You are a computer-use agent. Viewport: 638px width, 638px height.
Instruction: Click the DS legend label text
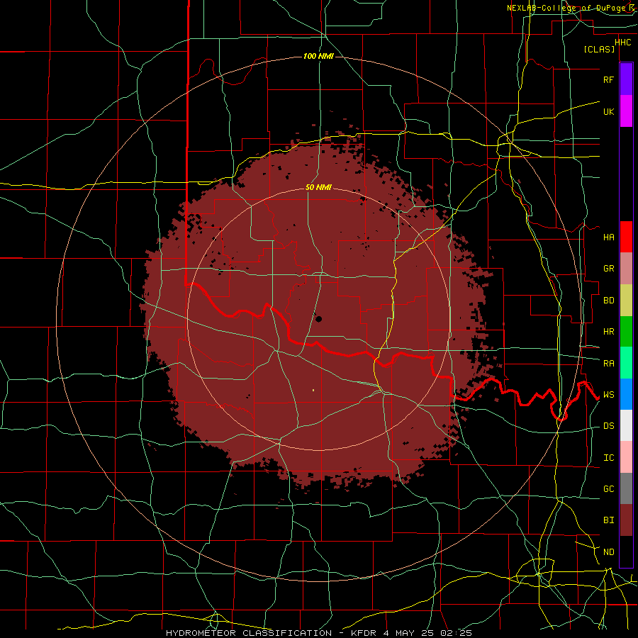point(608,426)
